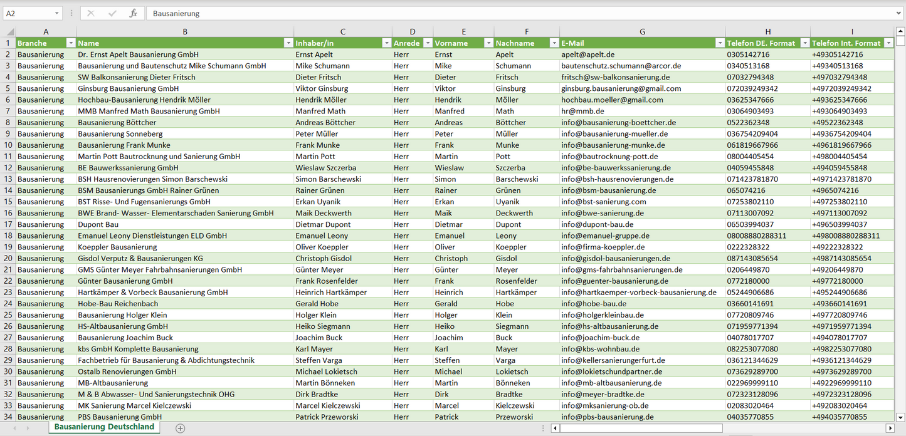906x436 pixels.
Task: Click the horizontal scrollbar left arrow
Action: point(555,428)
